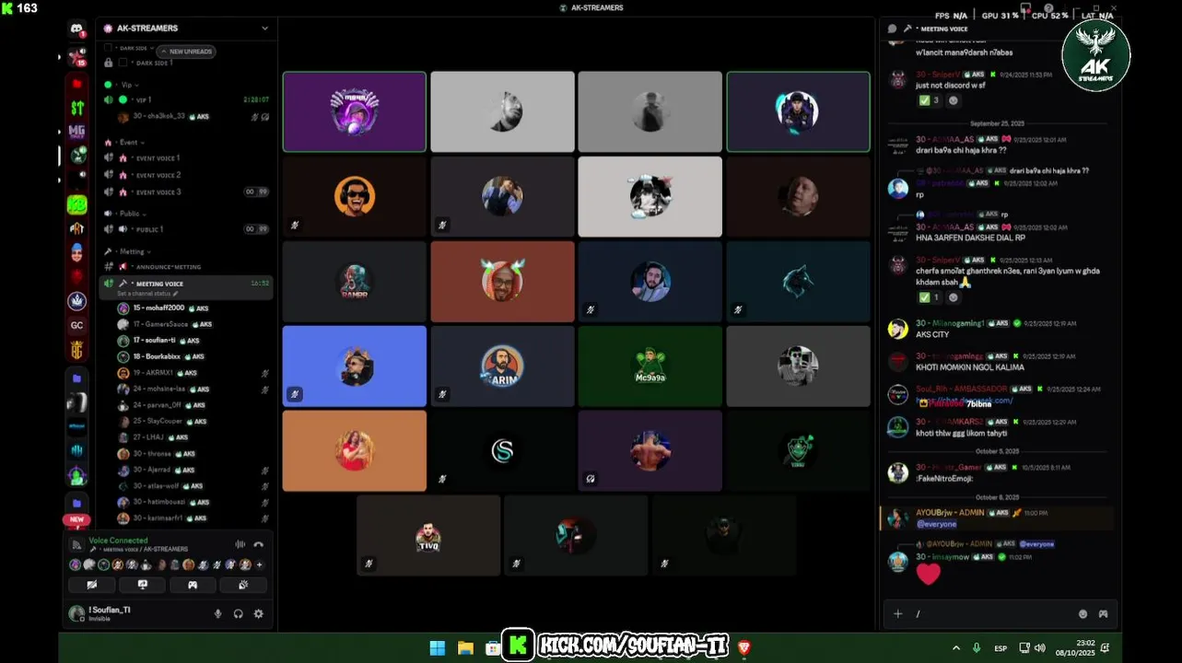Join EVENT VOICE 3 channel

click(187, 192)
